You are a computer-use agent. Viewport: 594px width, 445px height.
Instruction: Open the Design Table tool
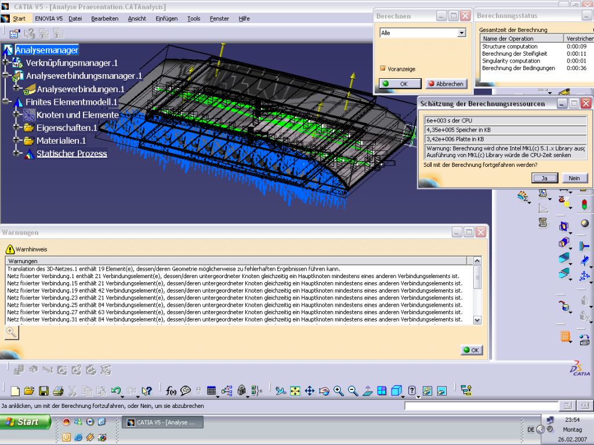pyautogui.click(x=211, y=391)
